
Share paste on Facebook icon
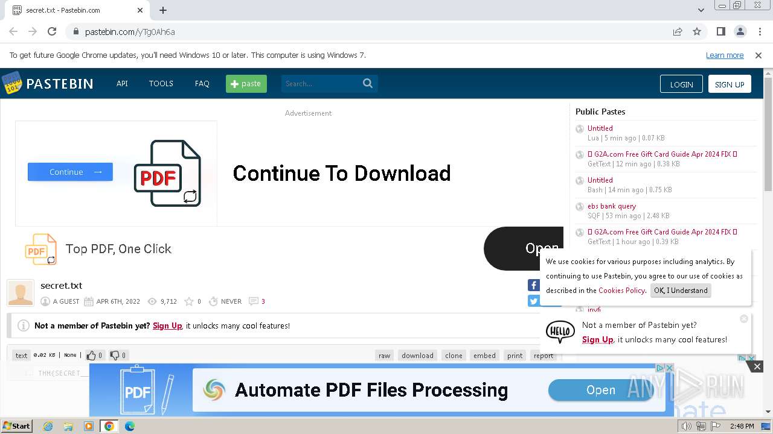pyautogui.click(x=533, y=285)
